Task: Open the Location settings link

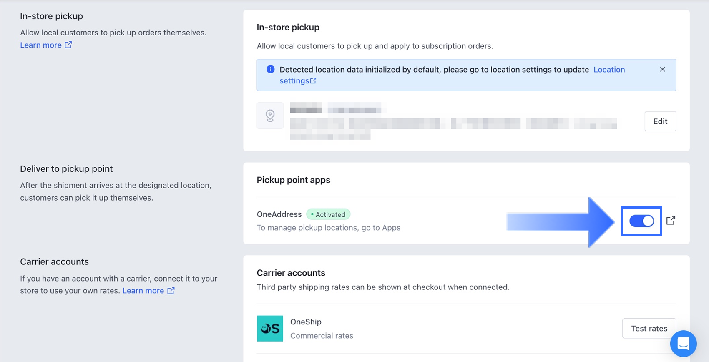Action: point(609,70)
